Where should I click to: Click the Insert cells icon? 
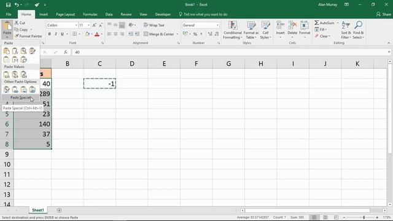click(280, 26)
